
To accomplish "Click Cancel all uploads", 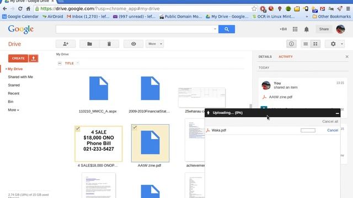I will 330,122.
